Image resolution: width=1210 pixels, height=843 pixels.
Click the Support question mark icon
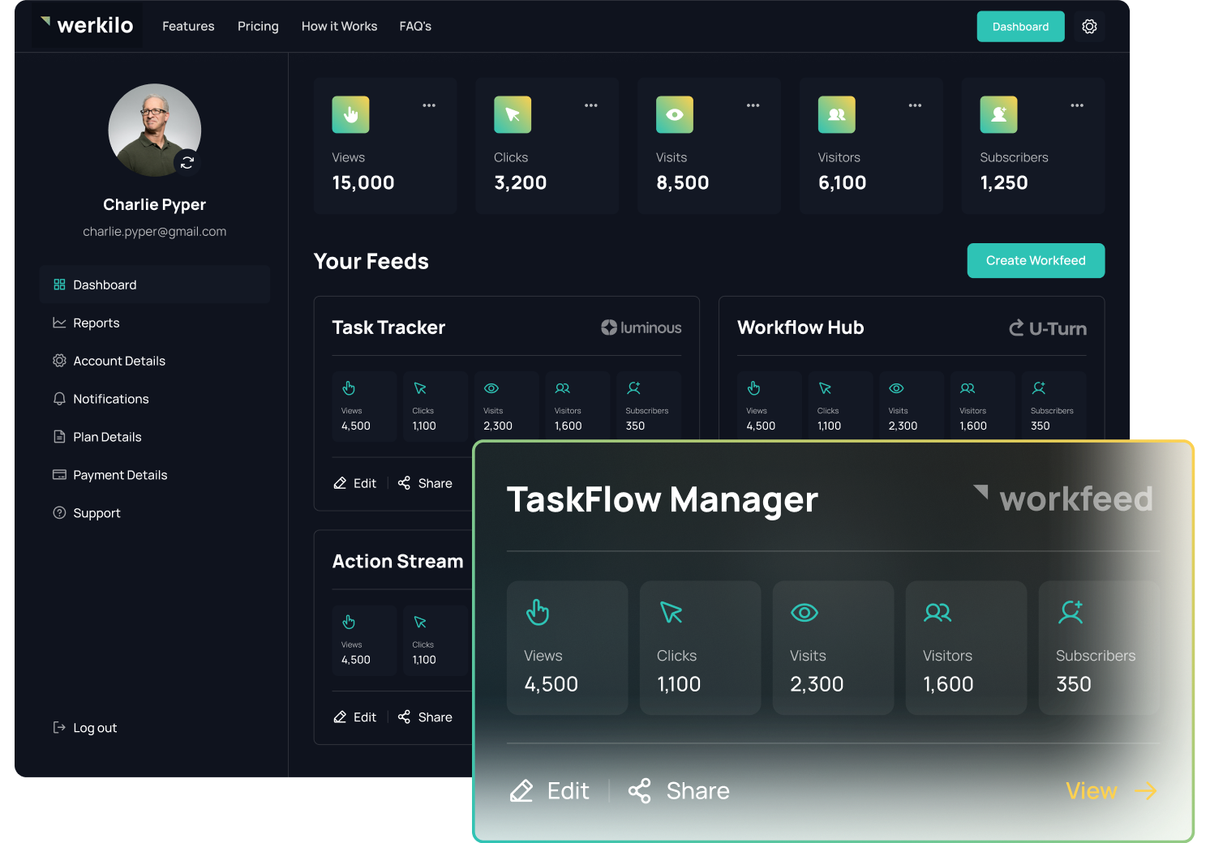(59, 513)
